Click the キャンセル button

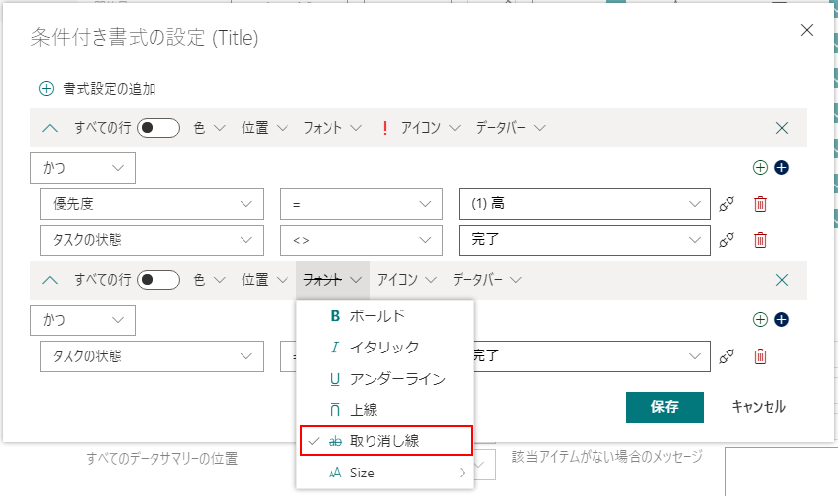[x=758, y=406]
